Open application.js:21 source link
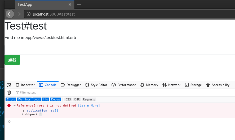The image size is (235, 140). [42, 110]
